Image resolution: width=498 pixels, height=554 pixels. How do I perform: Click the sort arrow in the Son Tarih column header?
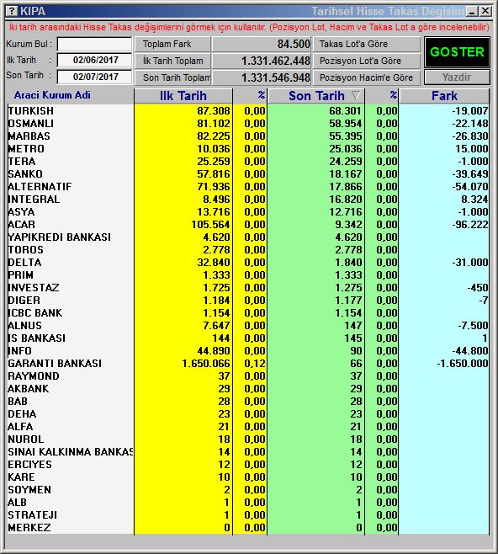point(356,95)
